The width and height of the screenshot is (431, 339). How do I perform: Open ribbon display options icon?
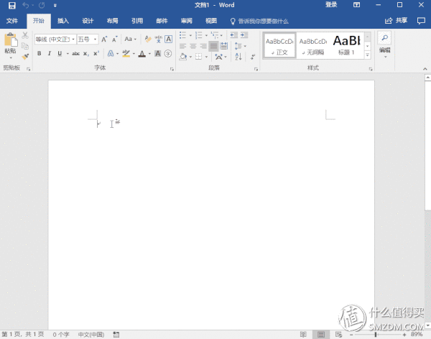(356, 5)
